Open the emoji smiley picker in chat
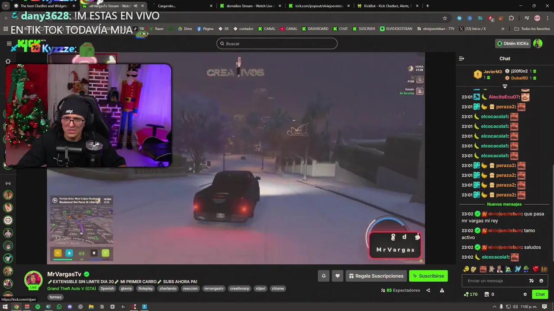This screenshot has width=554, height=311. 541,281
